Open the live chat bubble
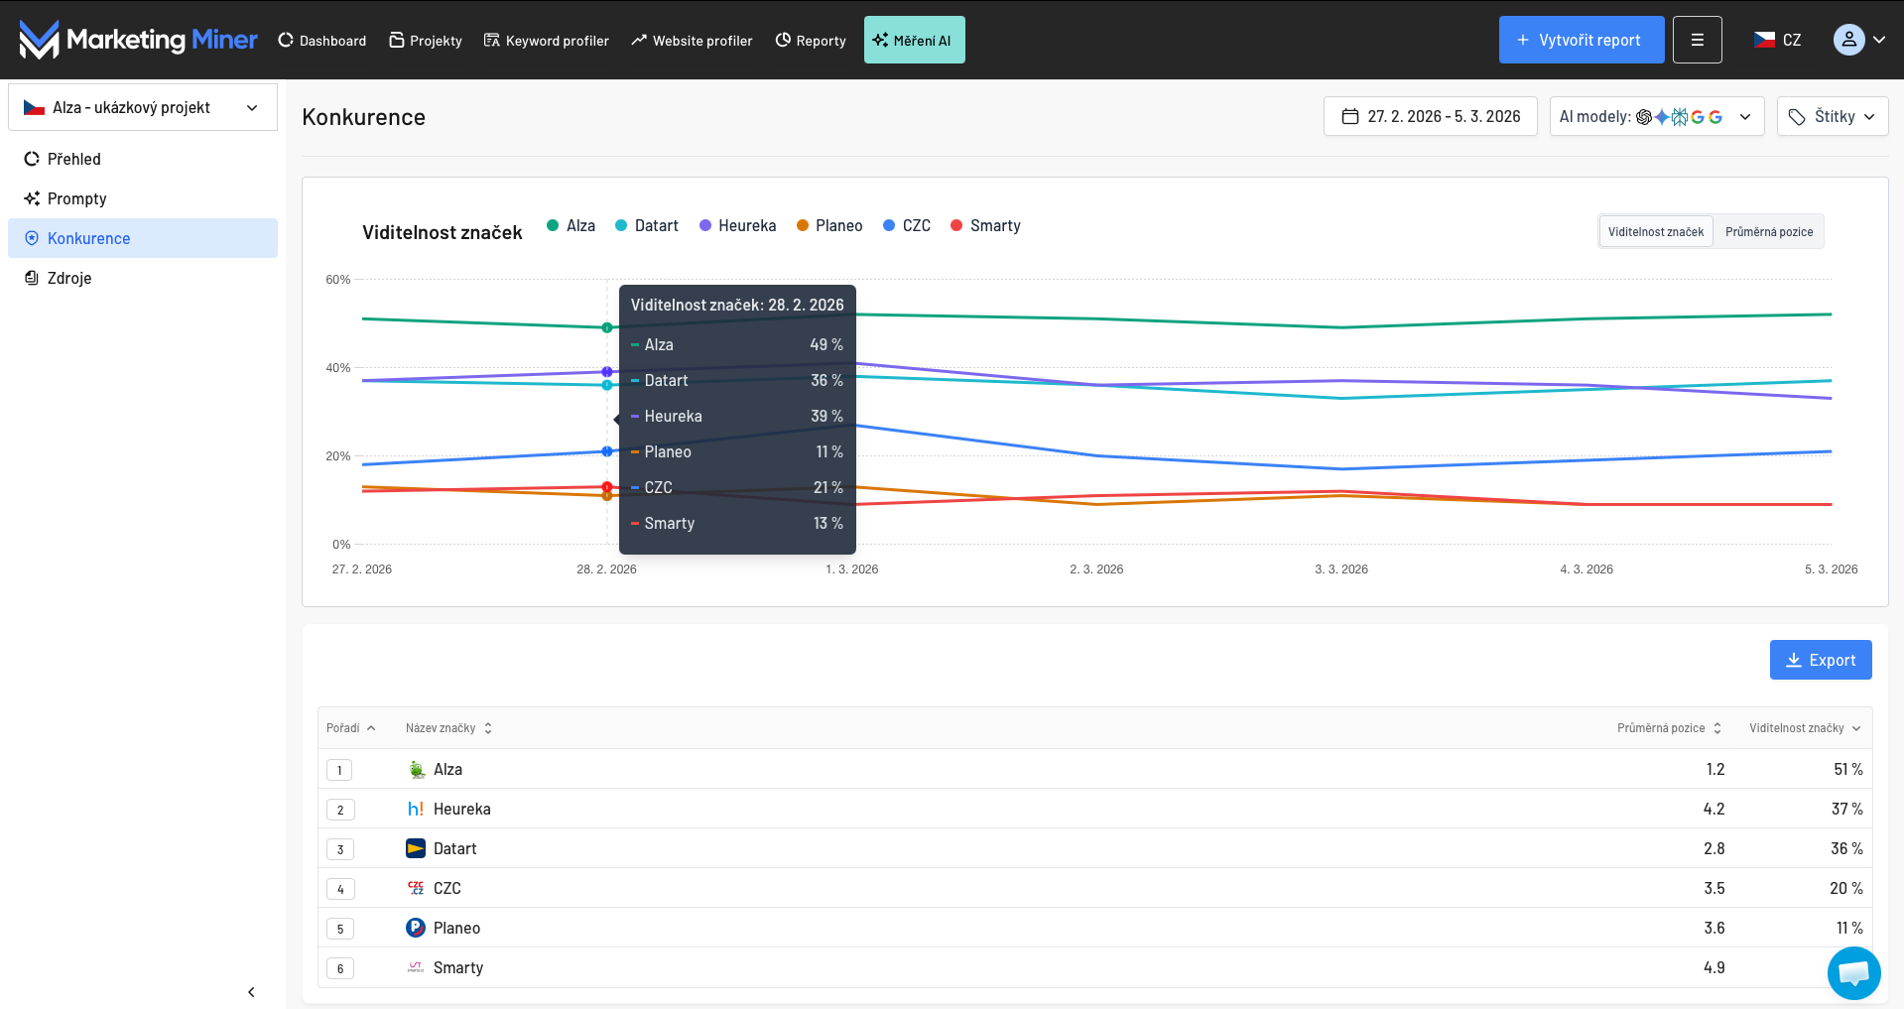Screen dimensions: 1904x1009 pos(1853,973)
